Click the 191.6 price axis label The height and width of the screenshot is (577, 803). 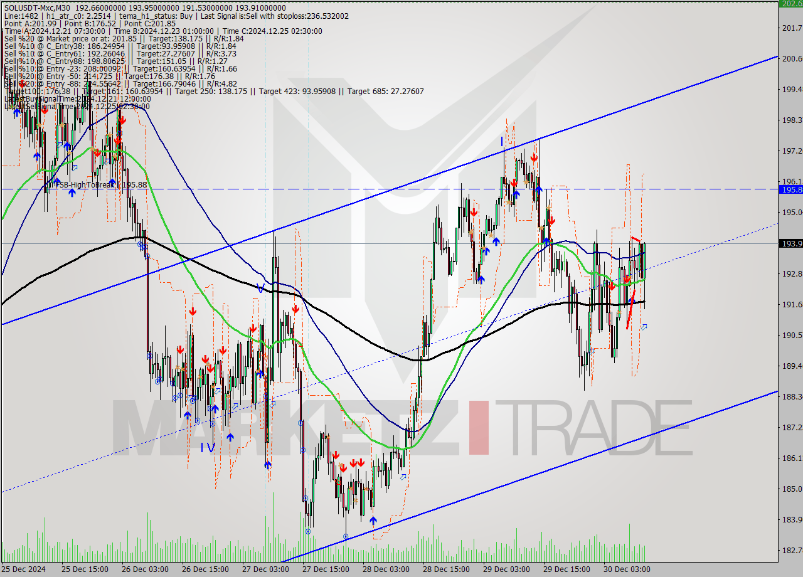click(792, 304)
